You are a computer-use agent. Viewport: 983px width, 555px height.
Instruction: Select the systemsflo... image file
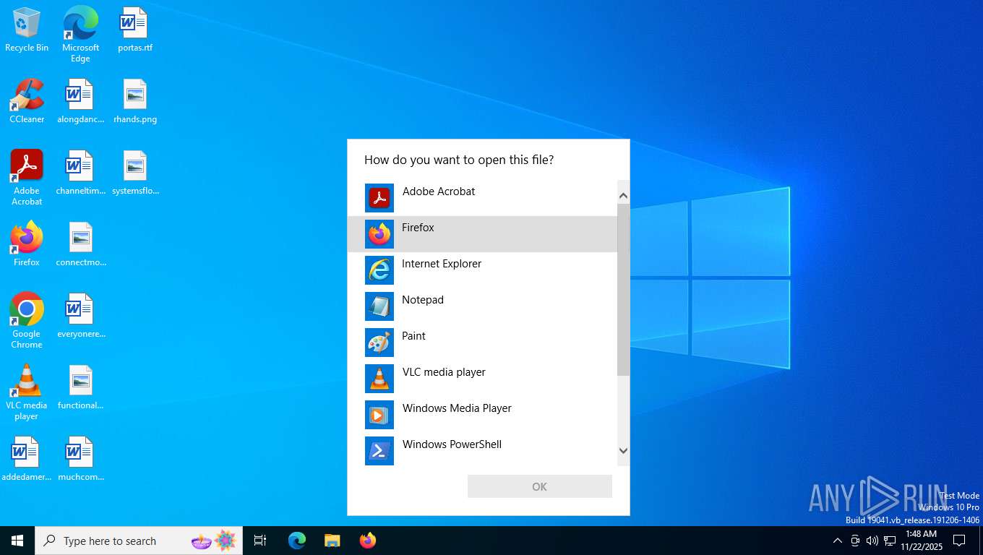[x=135, y=173]
